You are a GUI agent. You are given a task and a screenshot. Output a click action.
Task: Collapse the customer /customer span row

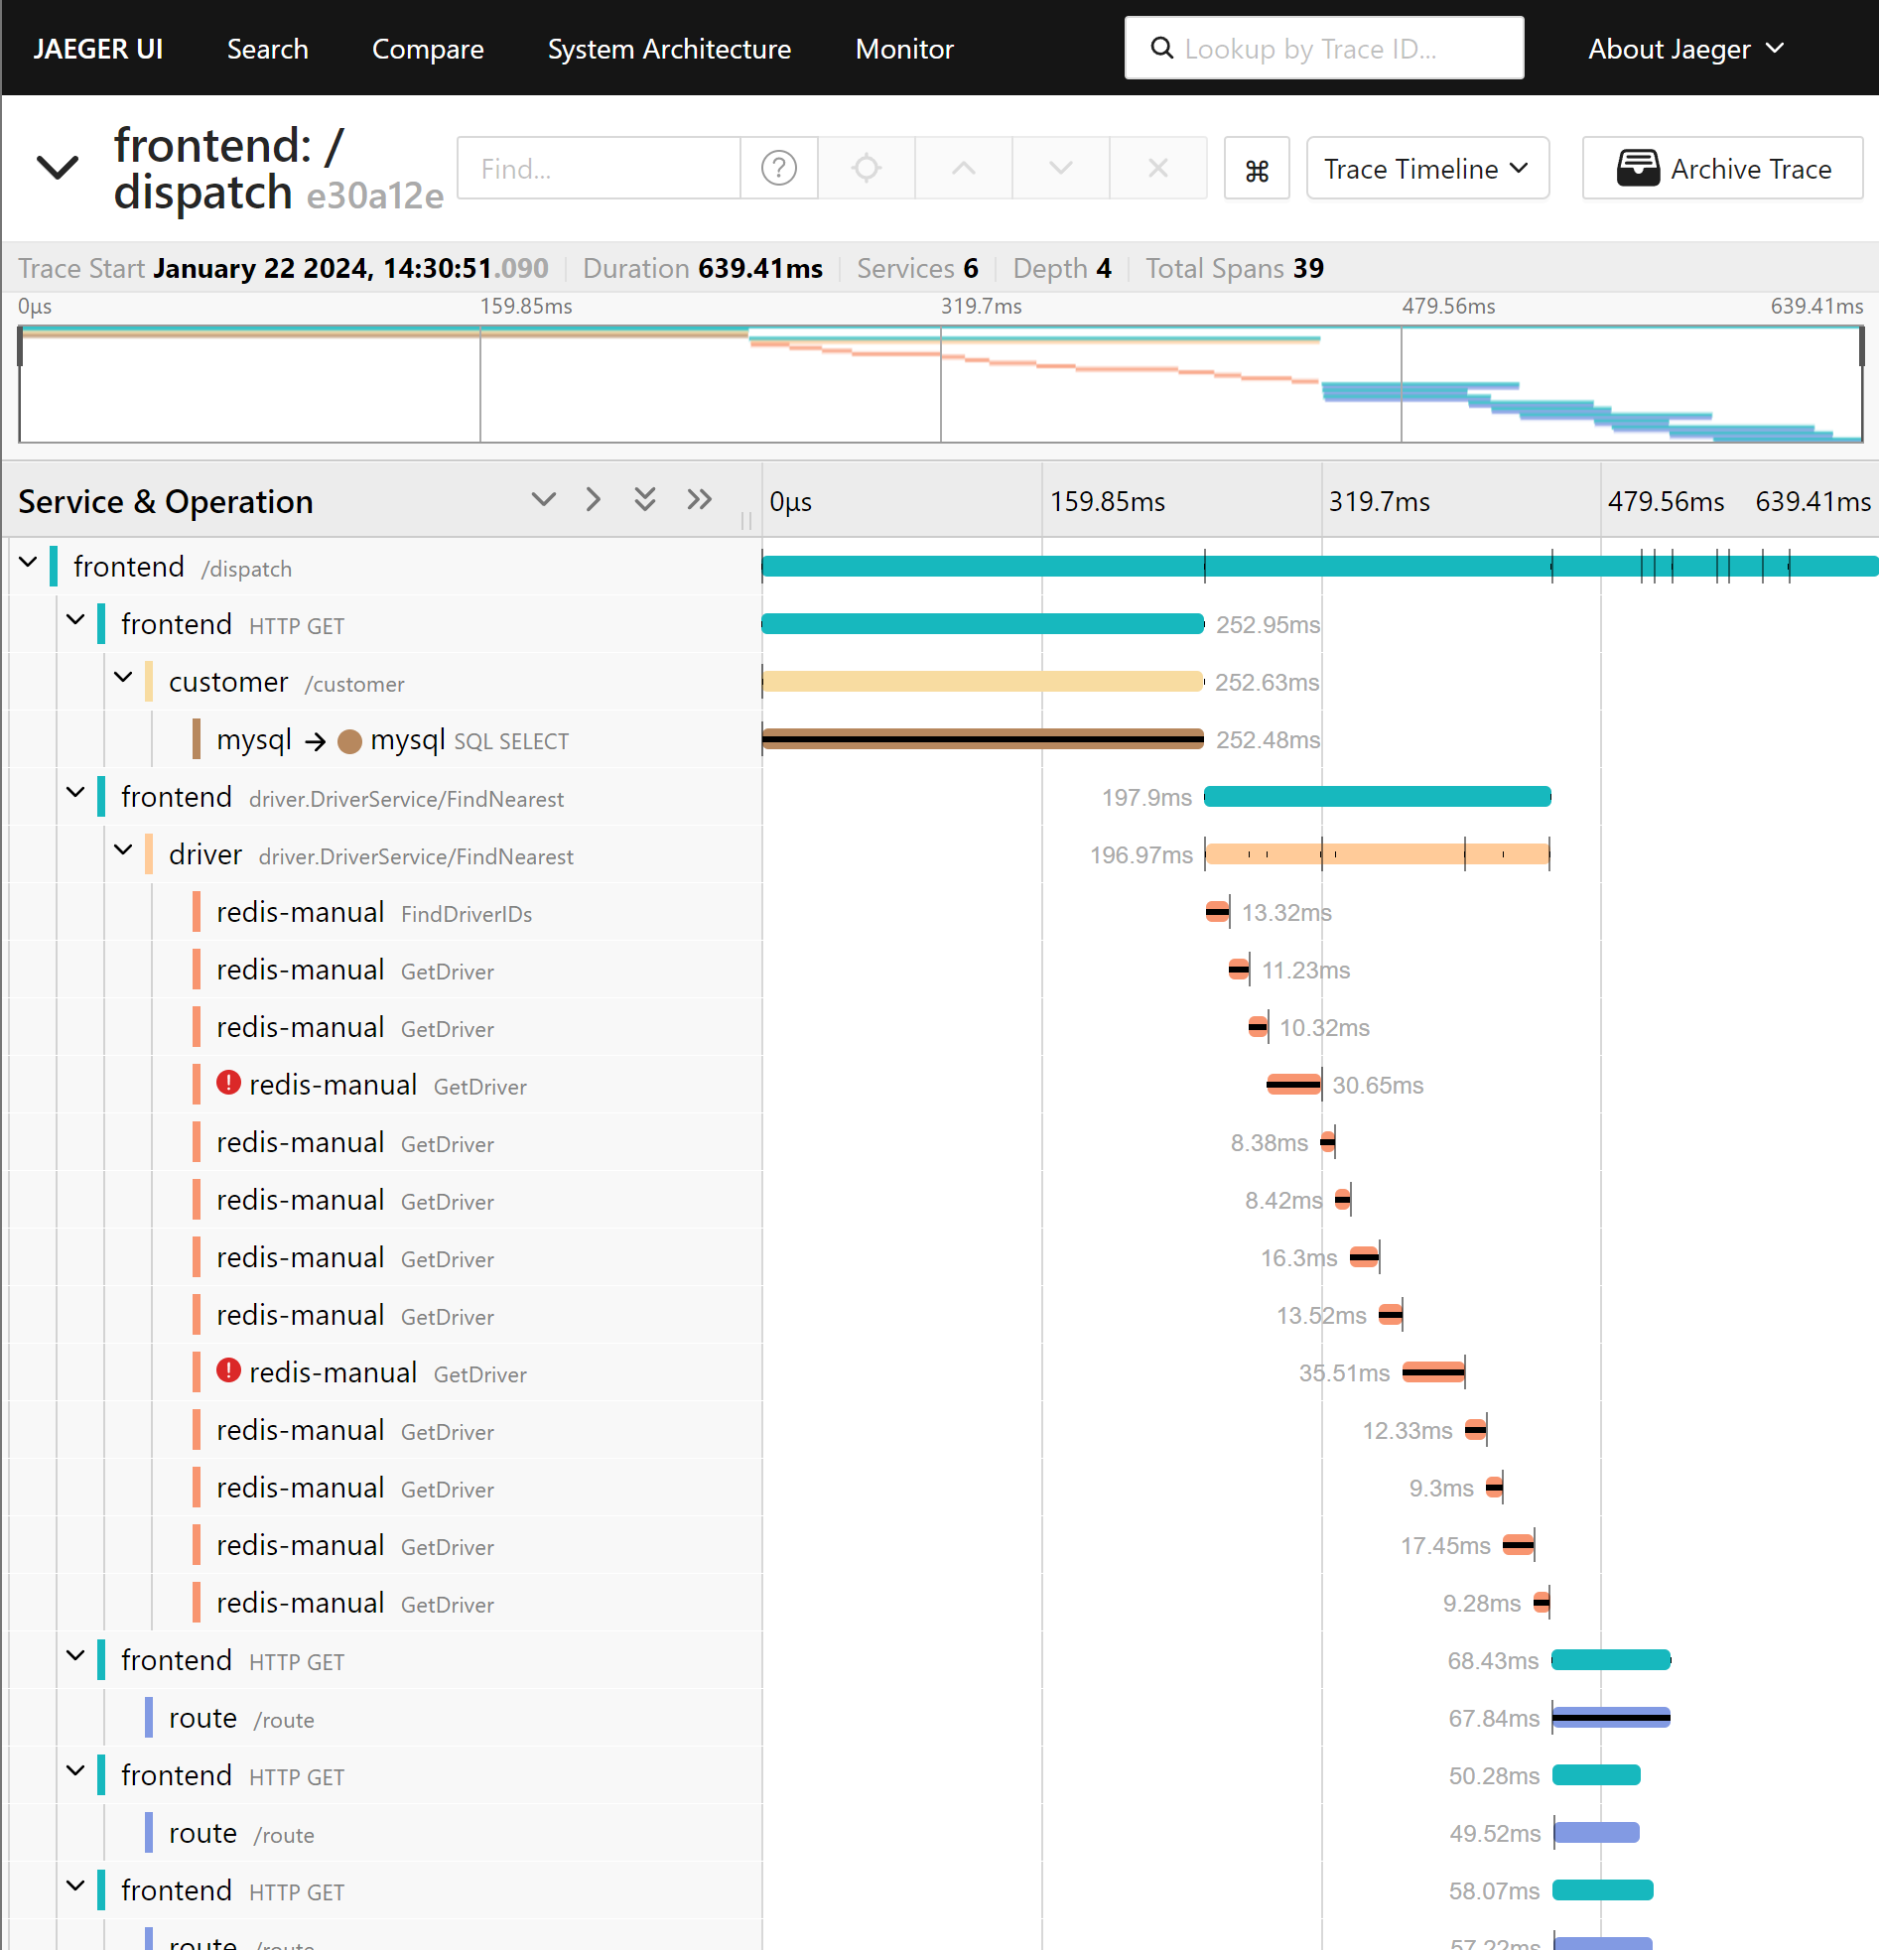coord(123,679)
